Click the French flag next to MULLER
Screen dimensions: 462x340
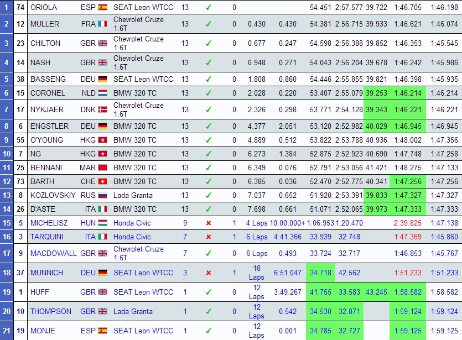(x=102, y=24)
